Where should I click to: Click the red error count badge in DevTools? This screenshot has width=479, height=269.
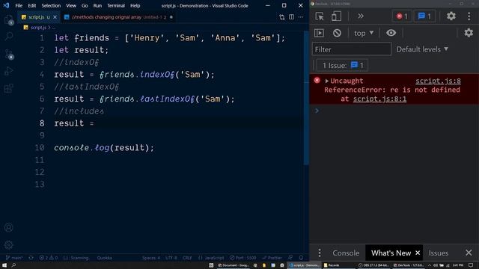pos(402,16)
